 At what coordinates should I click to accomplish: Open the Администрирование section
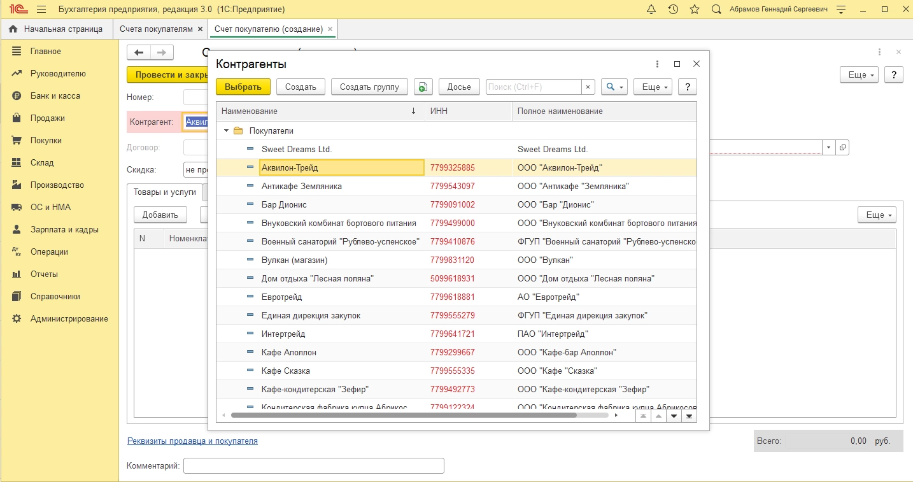coord(69,318)
